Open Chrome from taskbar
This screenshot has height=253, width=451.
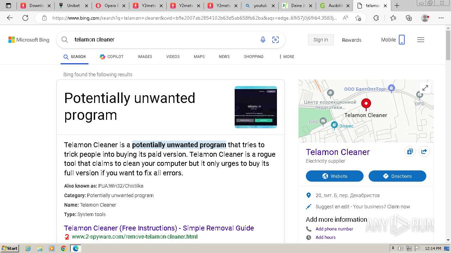63,248
